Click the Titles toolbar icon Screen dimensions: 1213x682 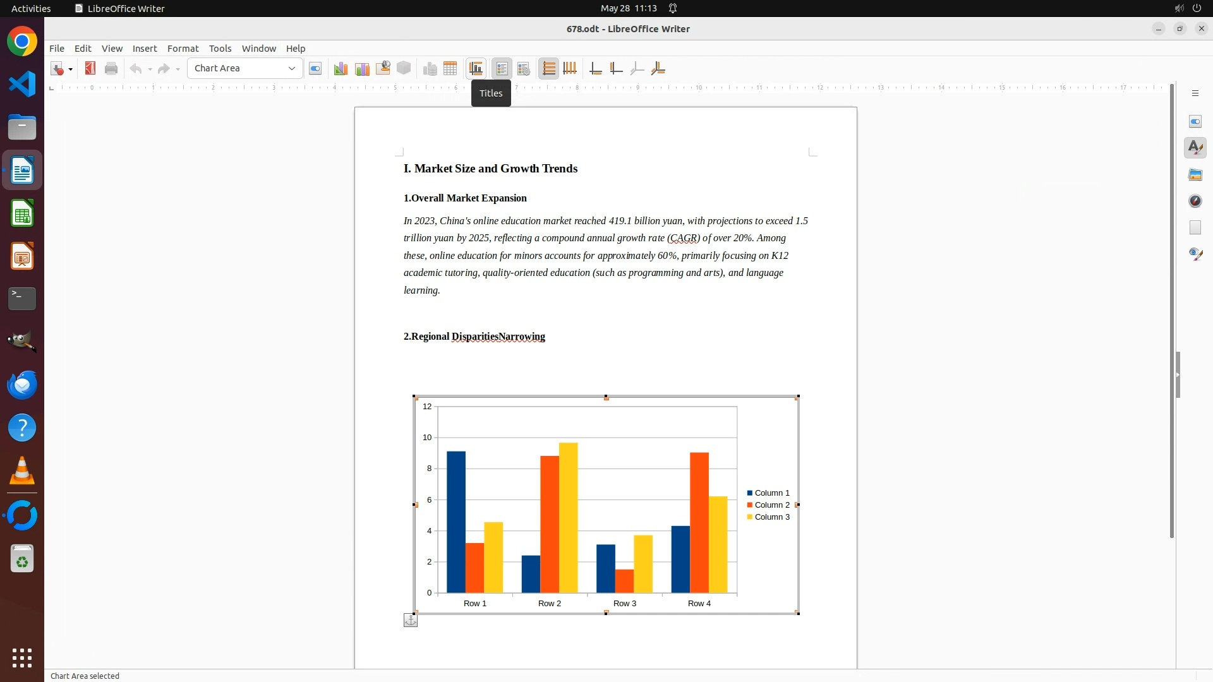tap(476, 68)
